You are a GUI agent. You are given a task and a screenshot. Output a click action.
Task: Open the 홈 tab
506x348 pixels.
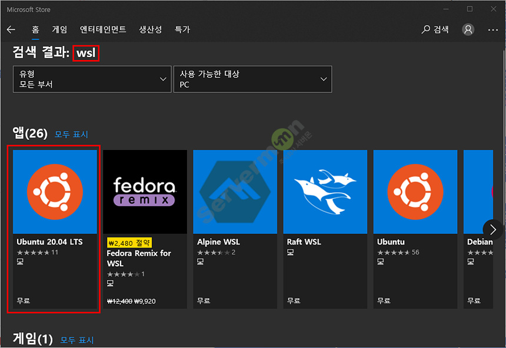tap(35, 29)
